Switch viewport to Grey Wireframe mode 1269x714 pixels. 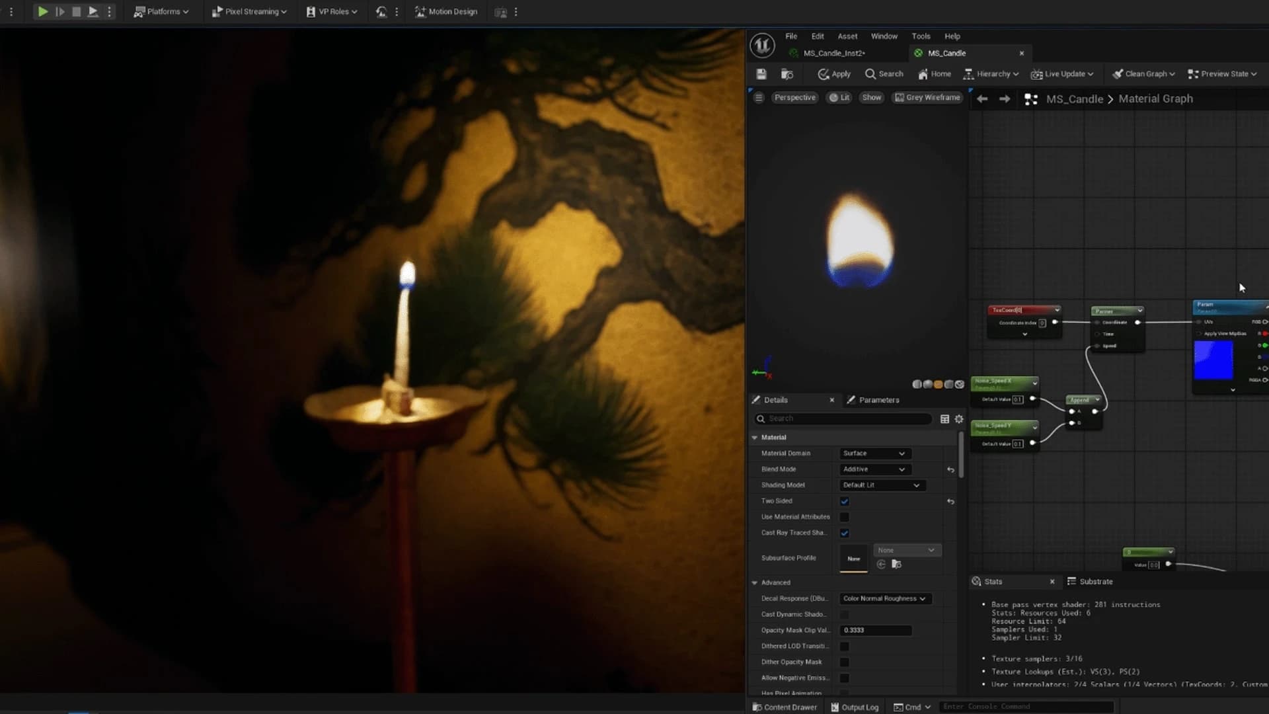[x=927, y=97]
